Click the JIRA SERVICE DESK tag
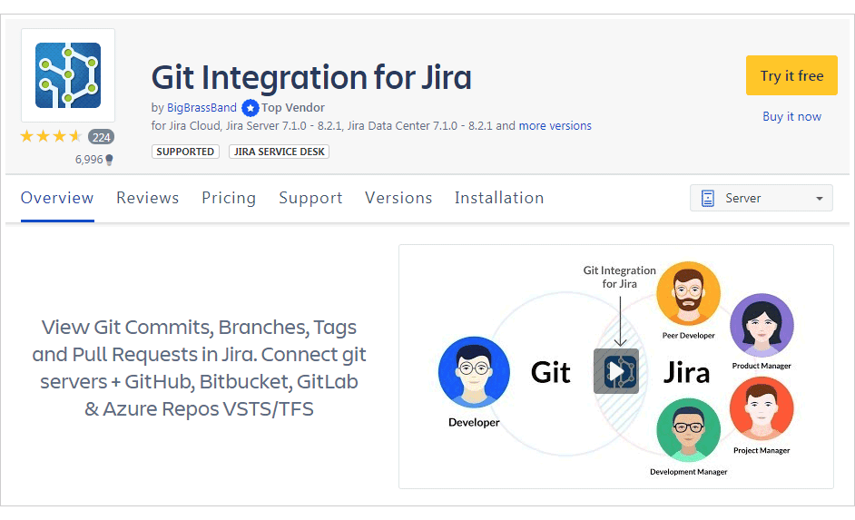855x520 pixels. click(x=280, y=152)
